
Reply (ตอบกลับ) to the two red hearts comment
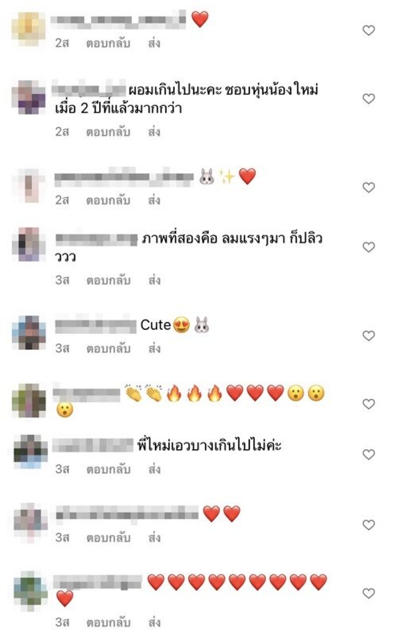108,538
